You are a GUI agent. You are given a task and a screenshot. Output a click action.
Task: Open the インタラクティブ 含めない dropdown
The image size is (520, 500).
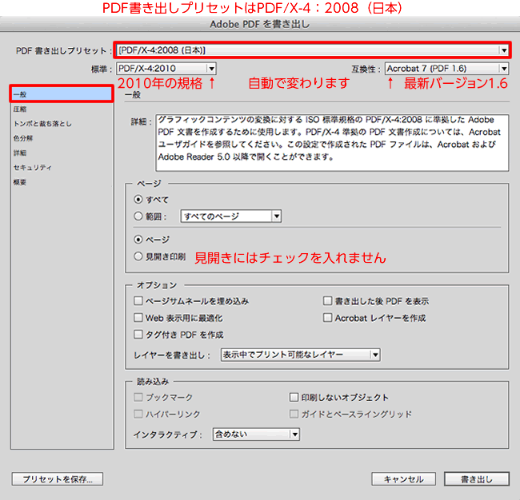tap(256, 435)
